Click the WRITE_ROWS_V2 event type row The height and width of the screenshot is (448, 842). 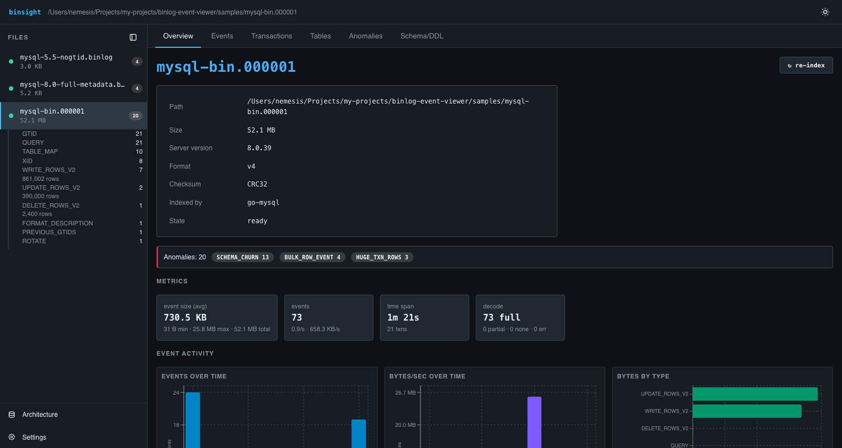[82, 170]
